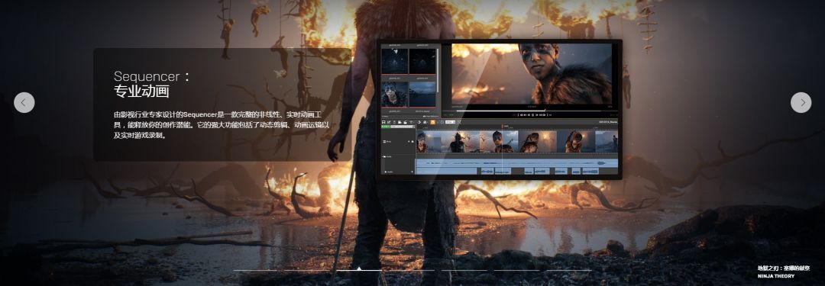Click the Sequencer heading text

(147, 76)
